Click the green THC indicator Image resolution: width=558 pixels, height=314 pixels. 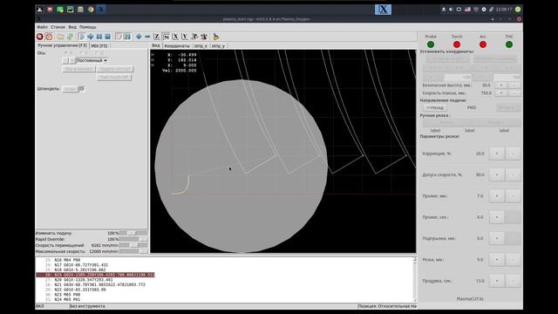509,44
